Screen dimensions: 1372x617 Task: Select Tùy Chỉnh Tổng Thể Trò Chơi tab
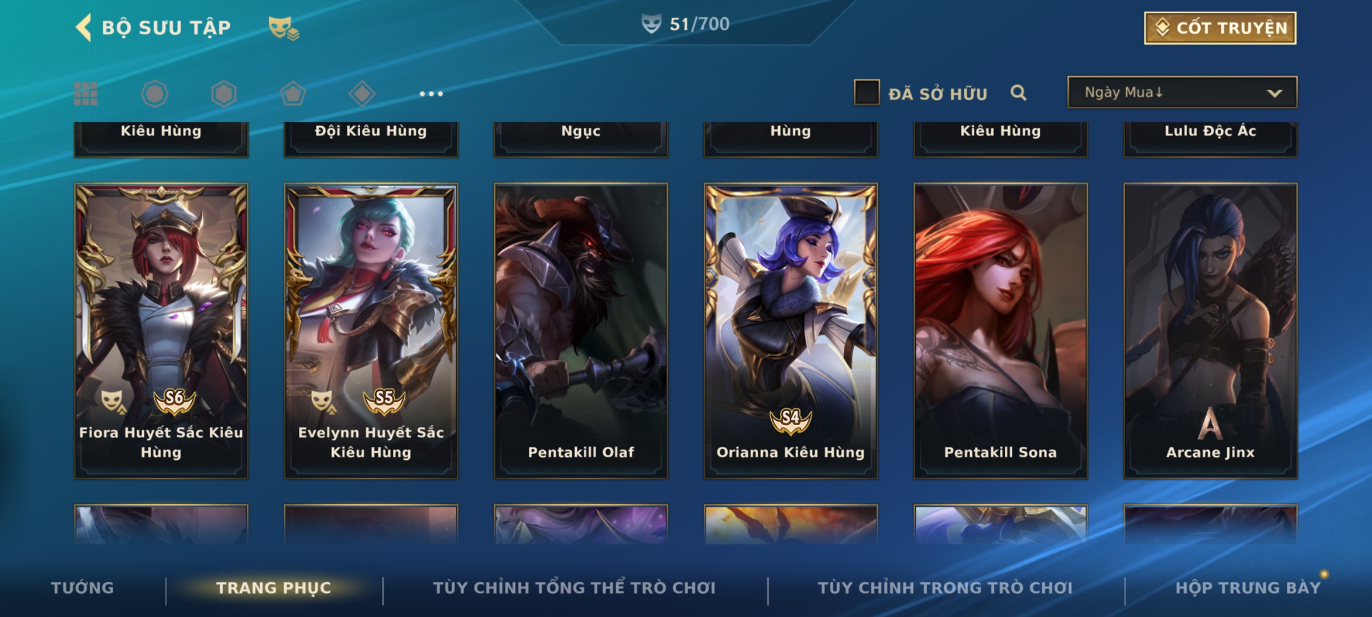click(574, 588)
